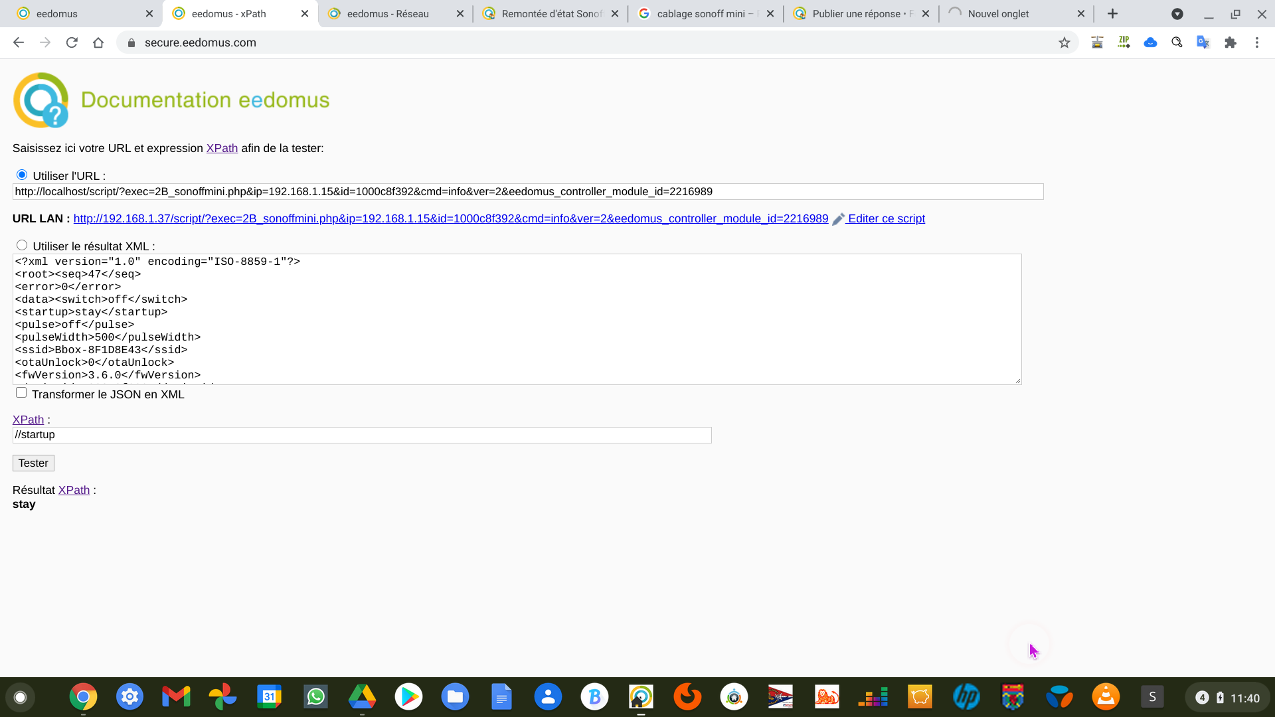Open the blue cloud extension

pyautogui.click(x=1150, y=42)
